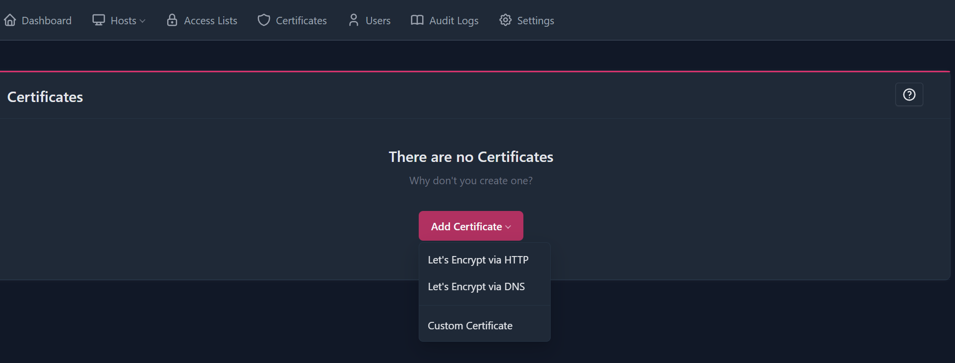Open the Access Lists text link
The height and width of the screenshot is (363, 955).
[210, 21]
